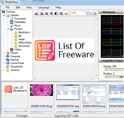Open the Language menu

44,7
